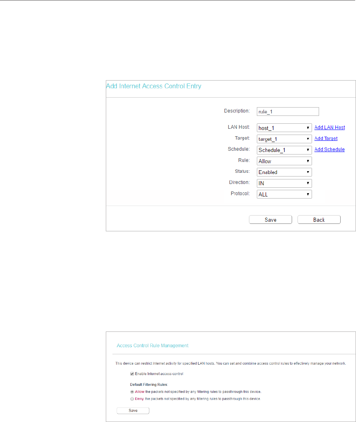Image resolution: width=356 pixels, height=422 pixels.
Task: Expand the Schedule dropdown showing Schedule_1
Action: (x=284, y=150)
